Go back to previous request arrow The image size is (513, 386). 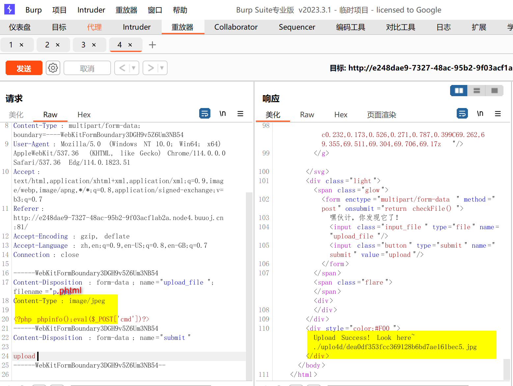tap(122, 68)
